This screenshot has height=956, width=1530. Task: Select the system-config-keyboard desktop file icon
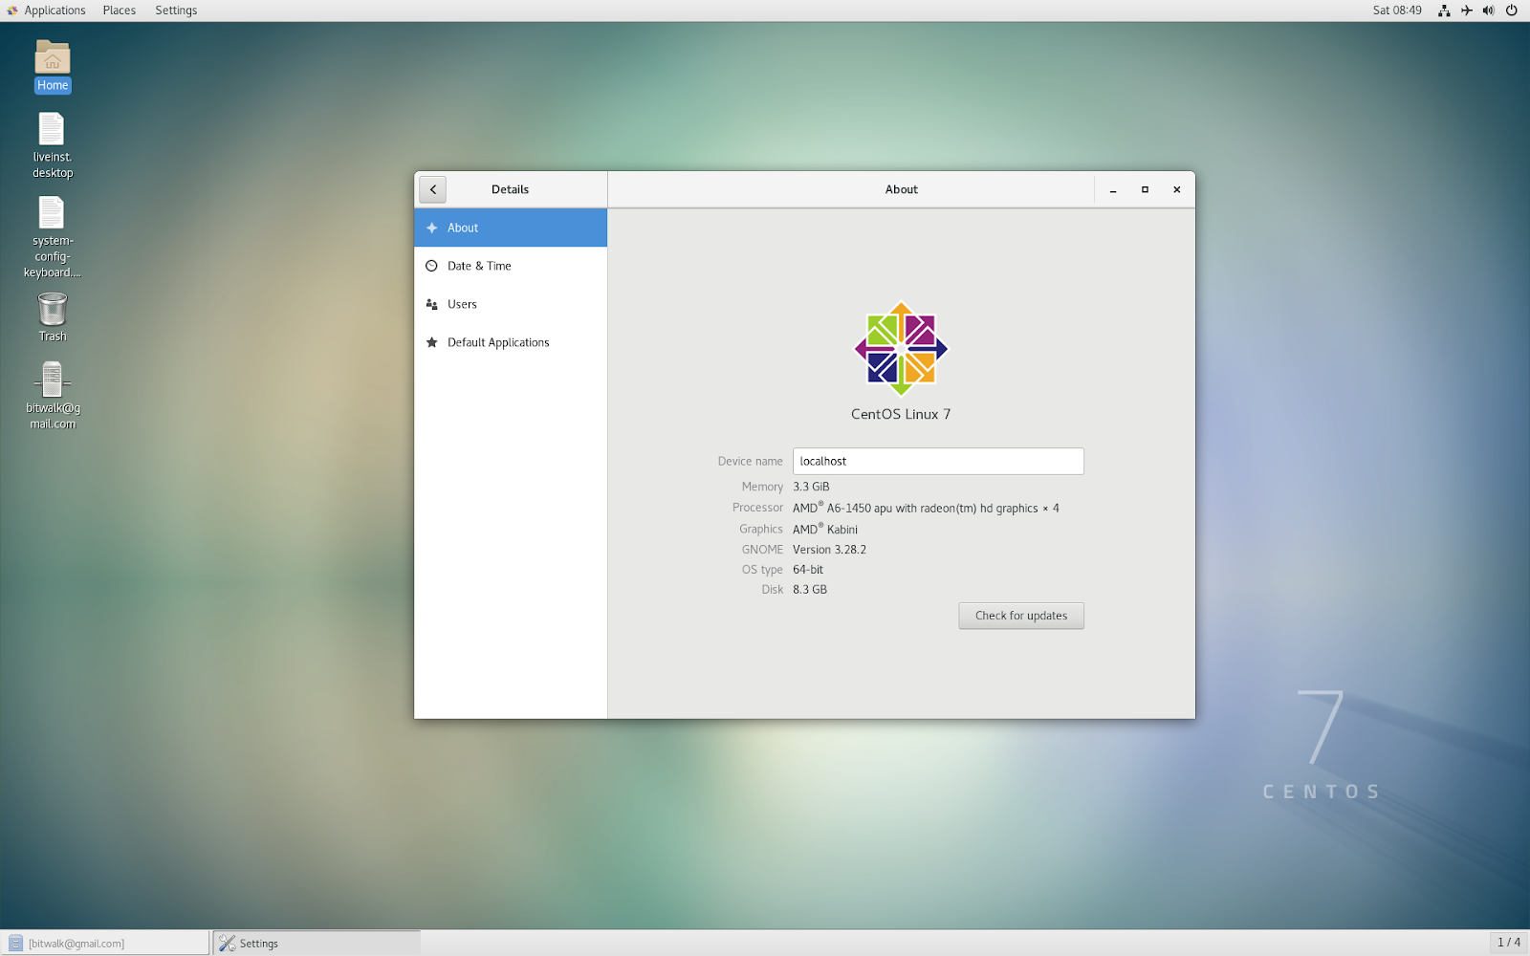pos(53,237)
